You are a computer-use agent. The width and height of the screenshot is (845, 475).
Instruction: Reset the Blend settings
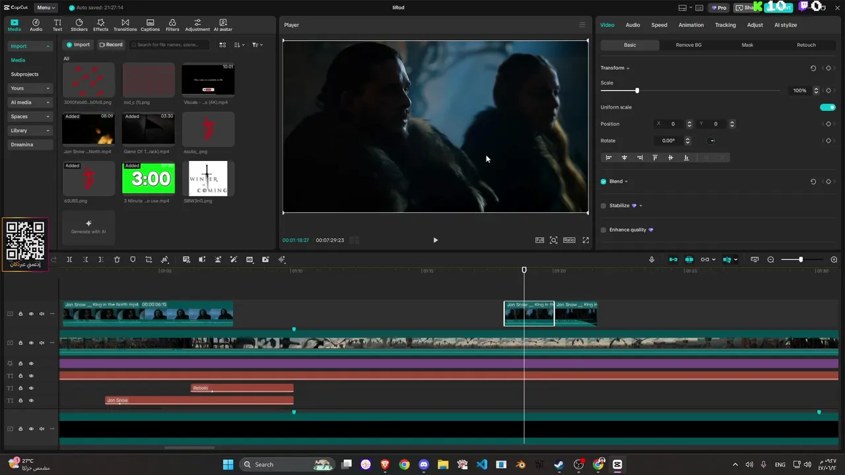pos(813,181)
